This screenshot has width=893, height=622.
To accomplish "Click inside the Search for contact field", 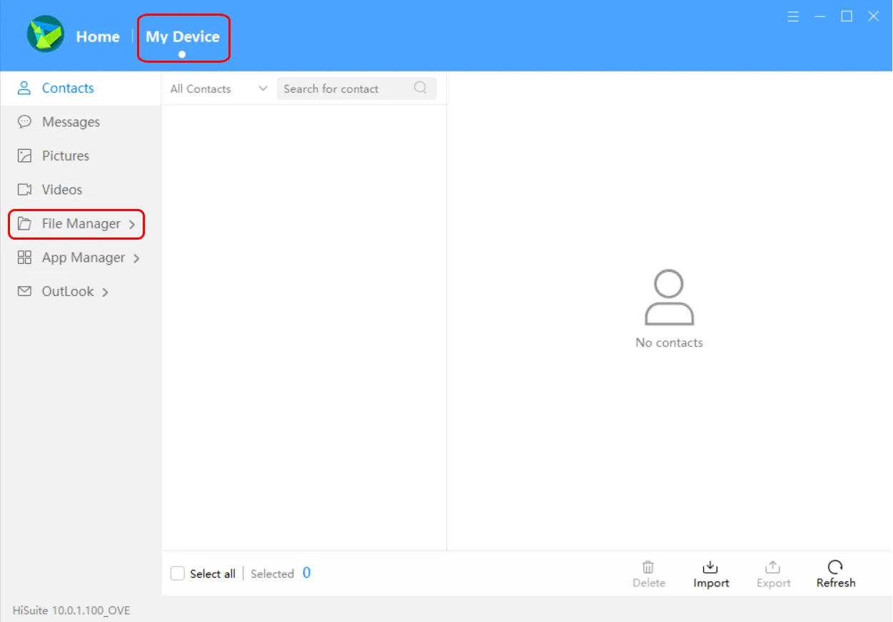I will tap(343, 88).
